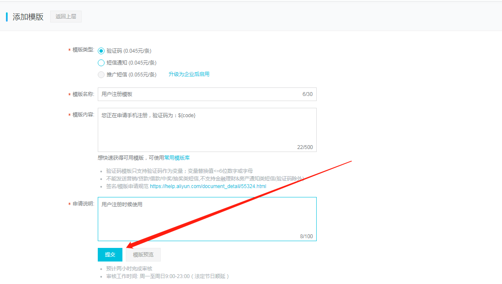This screenshot has width=502, height=284.
Task: Click the 验证码模板只支持验证码作为变量 hint
Action: [x=179, y=171]
